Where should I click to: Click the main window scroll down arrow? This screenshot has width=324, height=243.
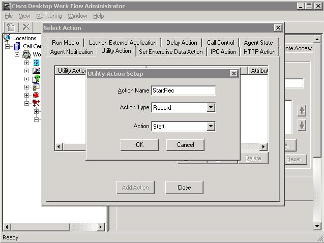click(x=317, y=226)
